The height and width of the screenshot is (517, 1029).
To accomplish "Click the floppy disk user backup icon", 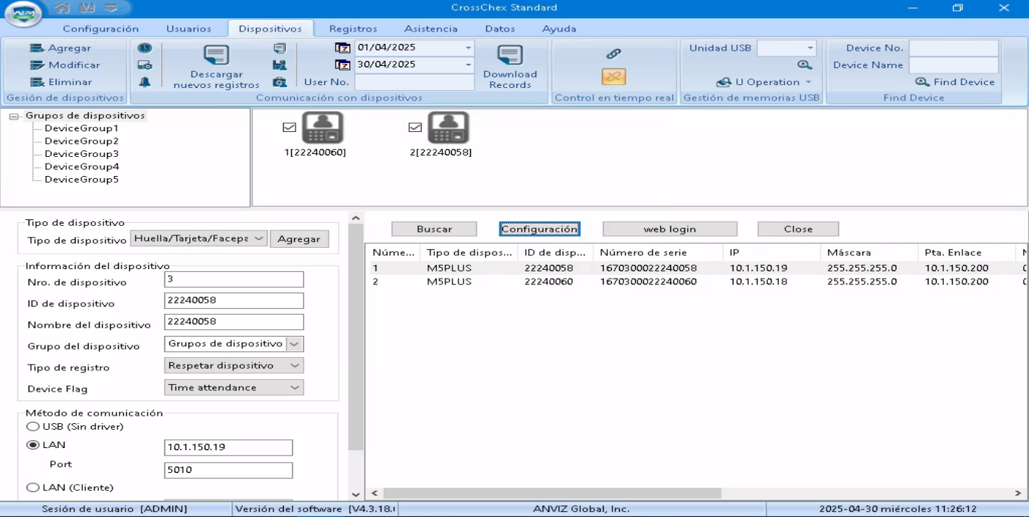I will click(279, 65).
